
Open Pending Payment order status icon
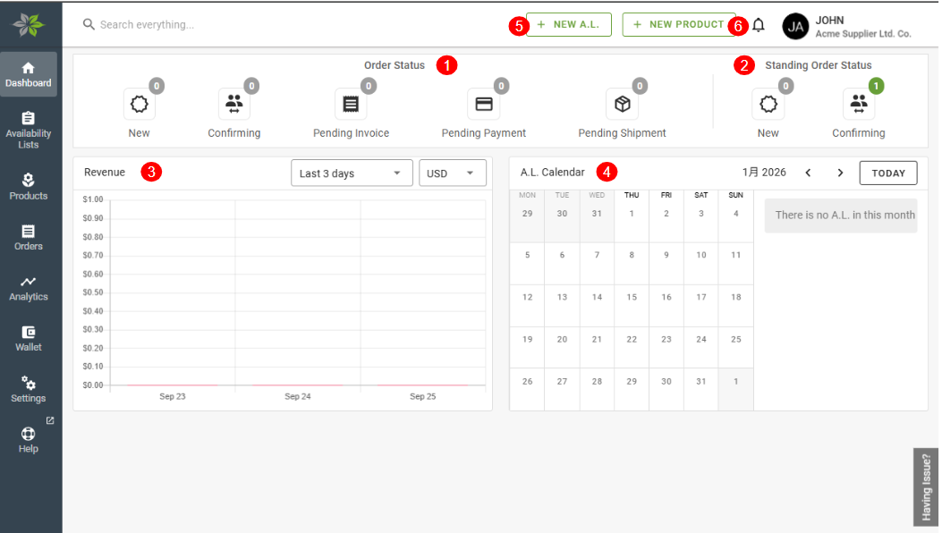483,105
